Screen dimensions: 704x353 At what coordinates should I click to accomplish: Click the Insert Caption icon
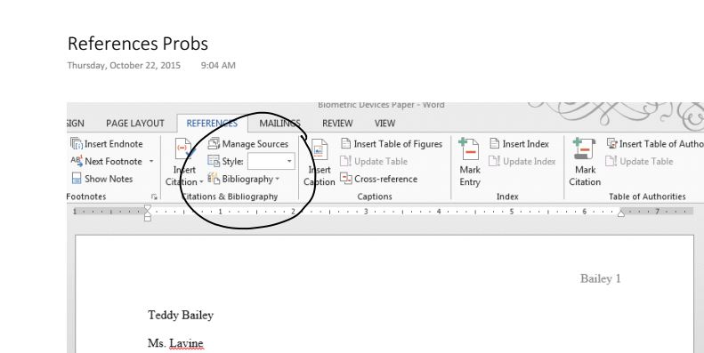(x=320, y=150)
